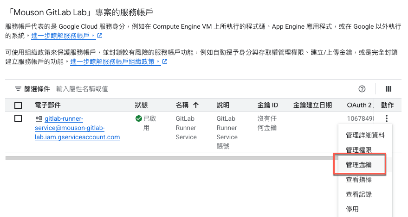The height and width of the screenshot is (217, 408).
Task: Click the OAuth client ID value 1067849
Action: pyautogui.click(x=360, y=118)
